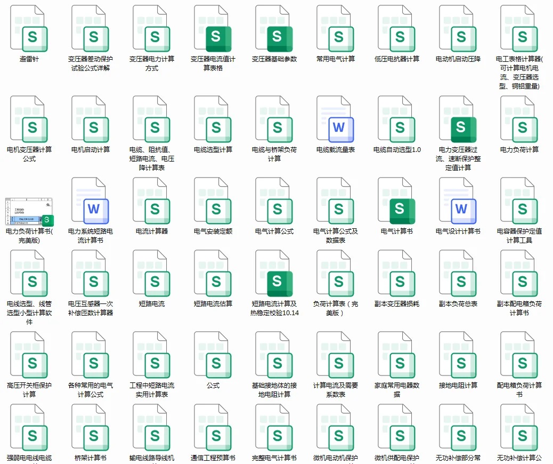The width and height of the screenshot is (553, 464).
Task: Select the 接地电阻计算 file icon
Action: click(x=458, y=355)
